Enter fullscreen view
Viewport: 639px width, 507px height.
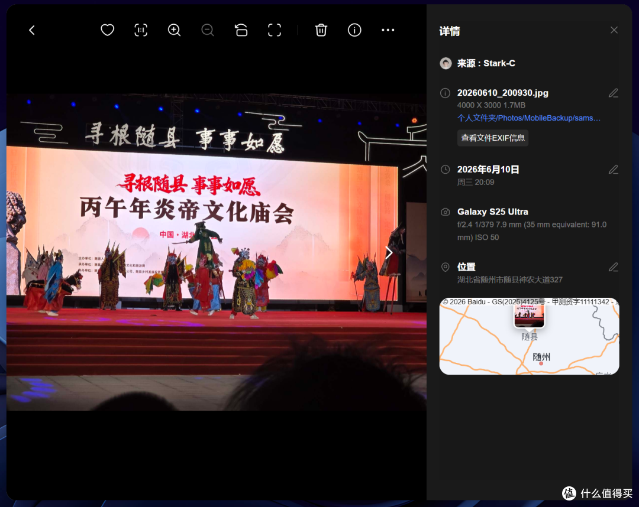click(275, 30)
